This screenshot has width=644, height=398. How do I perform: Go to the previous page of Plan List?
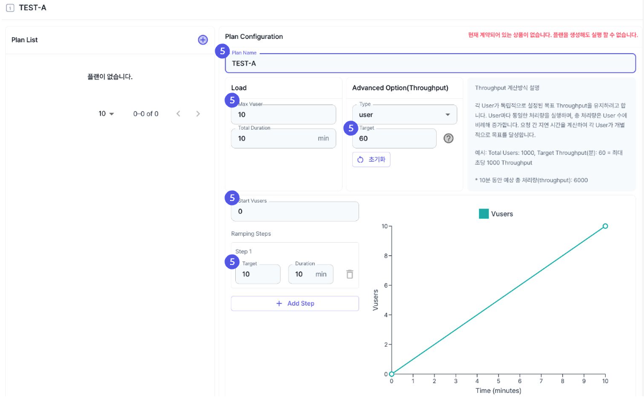pos(179,114)
